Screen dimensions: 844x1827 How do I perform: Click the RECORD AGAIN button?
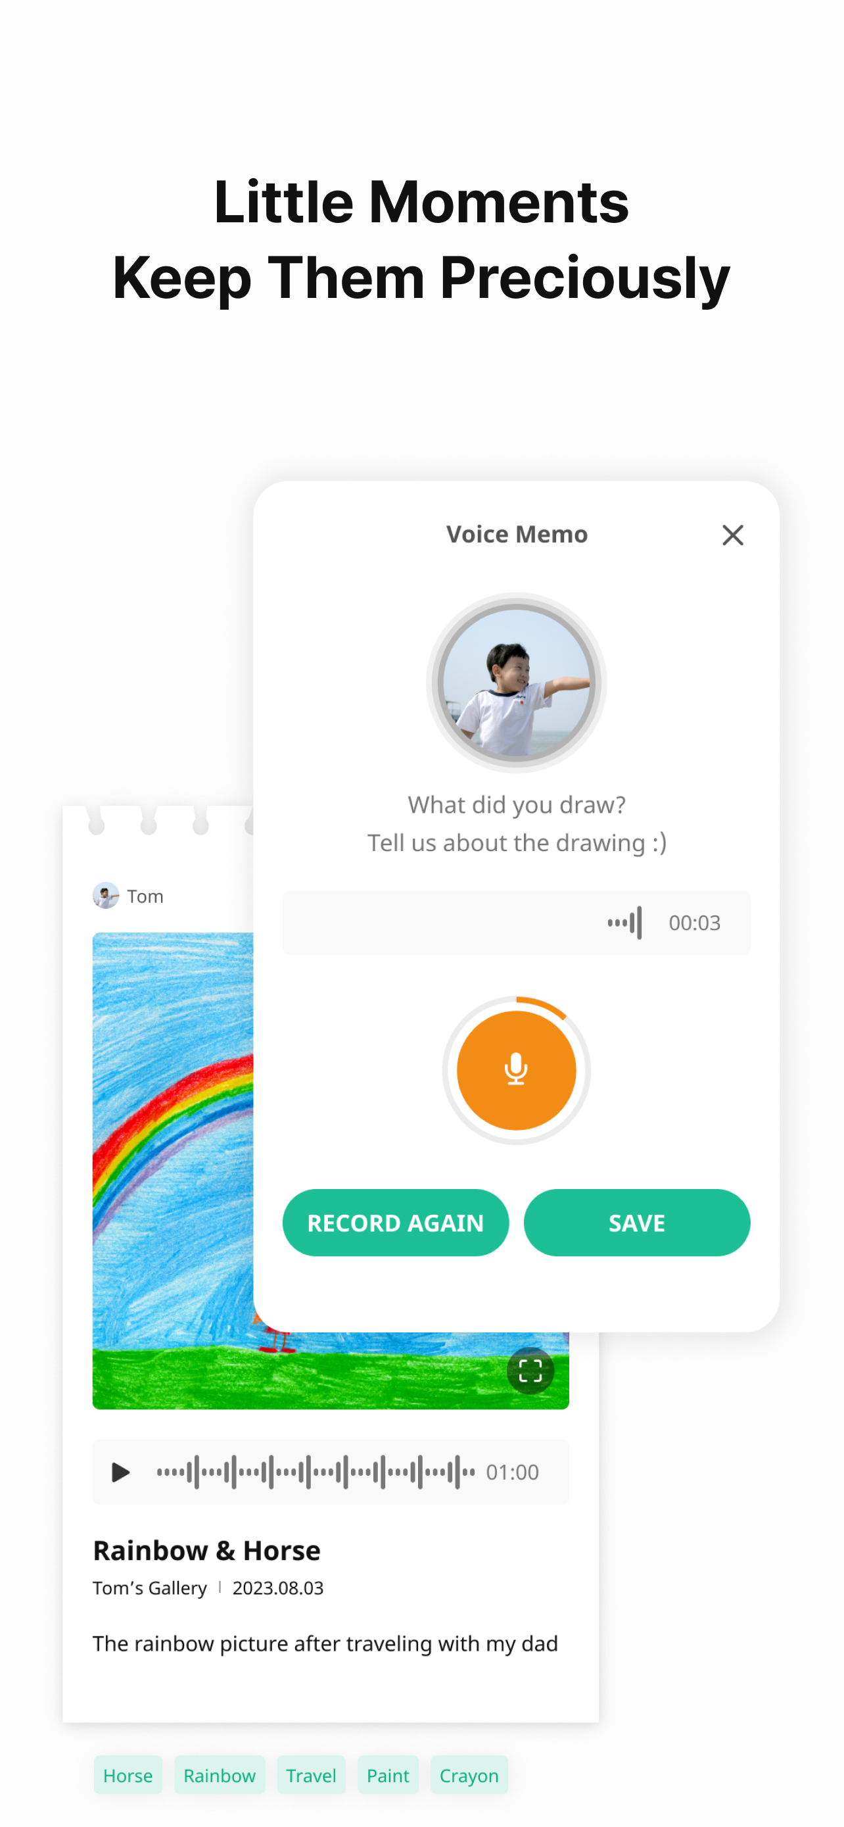pos(396,1223)
